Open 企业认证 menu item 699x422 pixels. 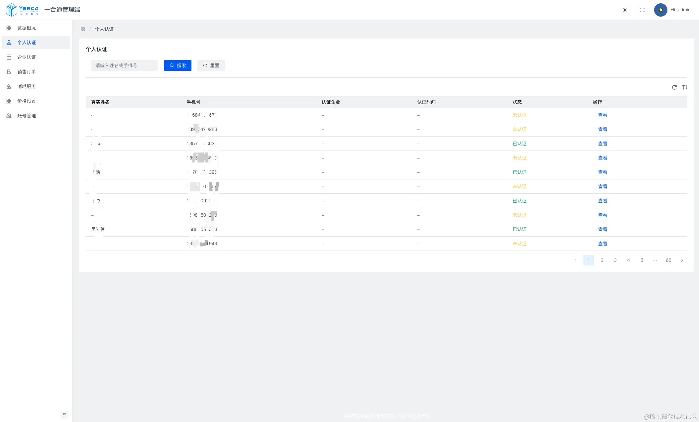coord(27,57)
